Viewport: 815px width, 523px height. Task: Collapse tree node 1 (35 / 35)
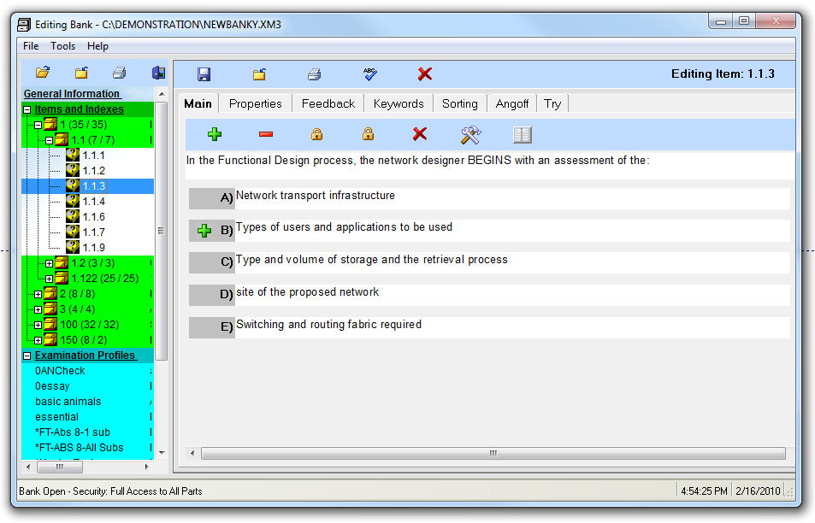pos(38,125)
